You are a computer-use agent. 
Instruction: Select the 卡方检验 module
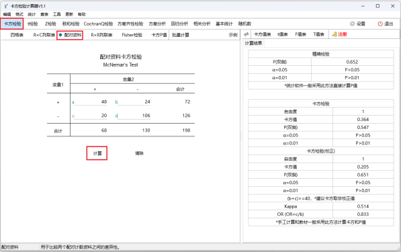coord(12,24)
